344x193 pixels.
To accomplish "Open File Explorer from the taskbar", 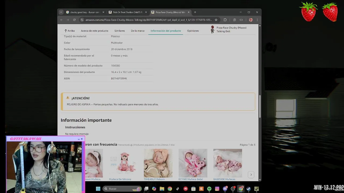I will pyautogui.click(x=162, y=189).
